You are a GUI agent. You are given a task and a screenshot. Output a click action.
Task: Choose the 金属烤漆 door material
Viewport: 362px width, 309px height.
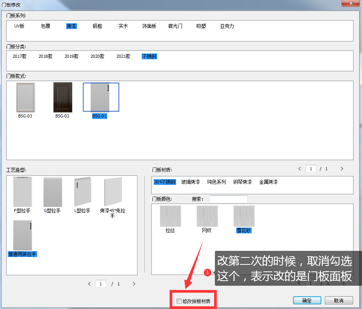(268, 182)
